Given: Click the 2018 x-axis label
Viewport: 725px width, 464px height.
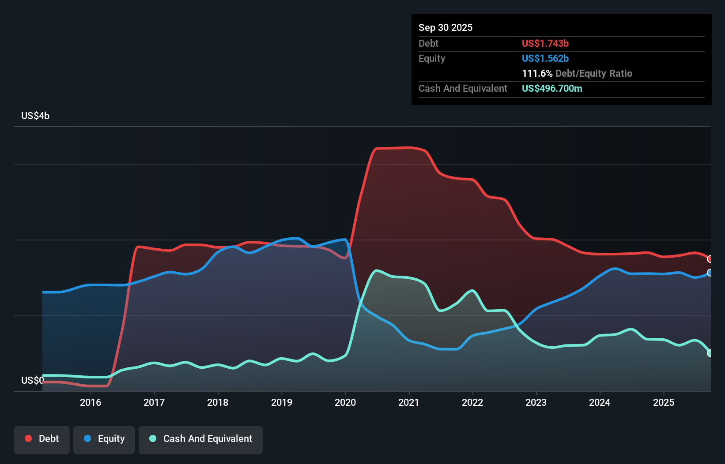Looking at the screenshot, I should point(218,403).
